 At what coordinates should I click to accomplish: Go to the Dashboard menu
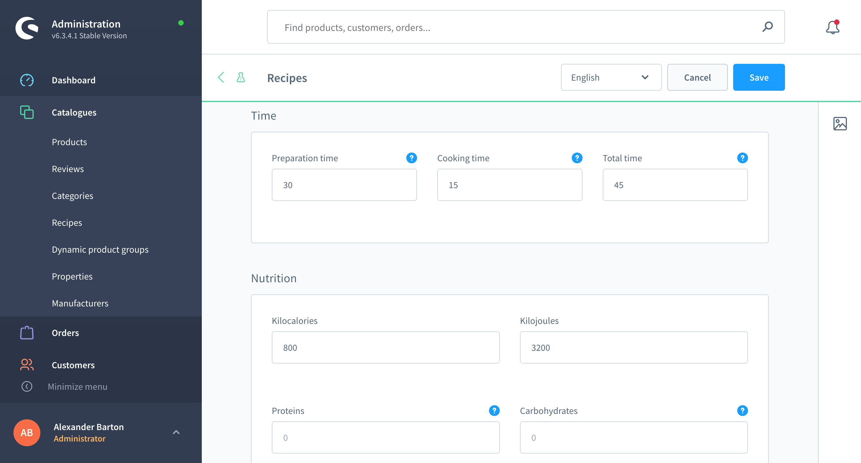pyautogui.click(x=73, y=80)
